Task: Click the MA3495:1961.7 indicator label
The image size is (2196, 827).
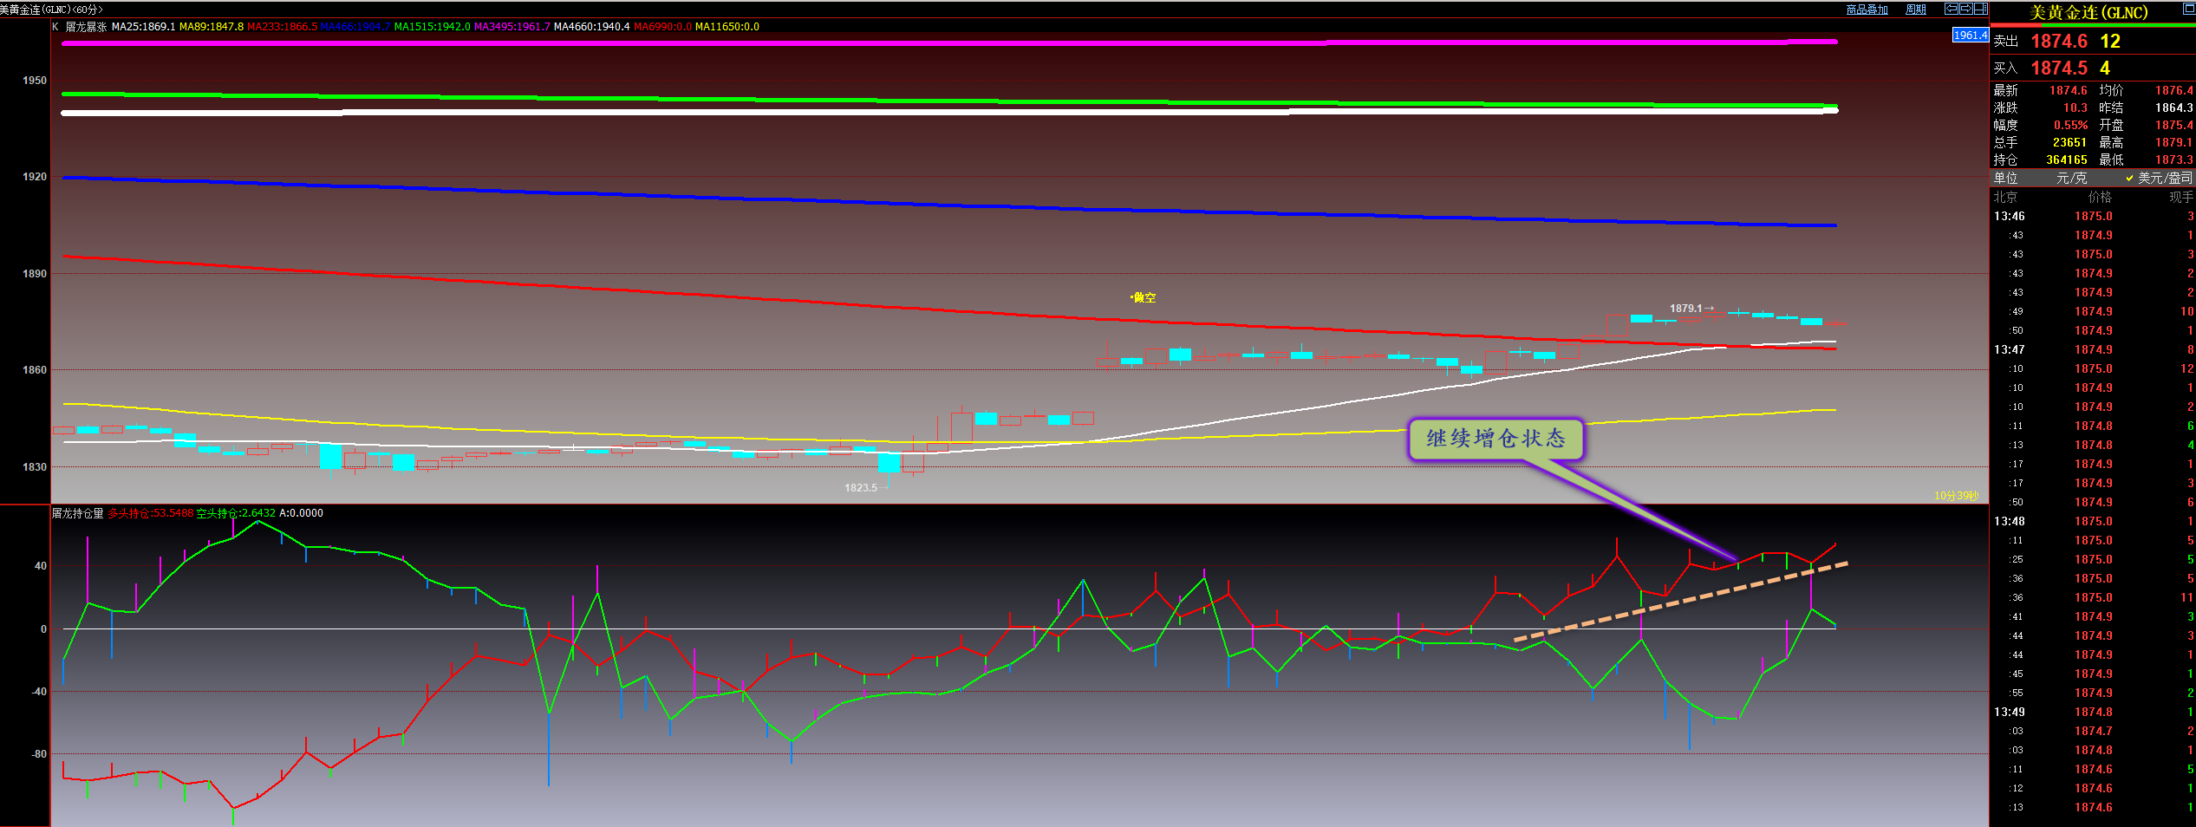Action: (x=512, y=27)
